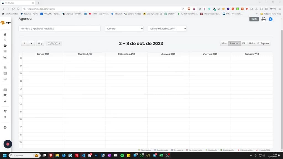Image resolution: width=283 pixels, height=159 pixels.
Task: Open the group of users icon
Action: coord(5,46)
